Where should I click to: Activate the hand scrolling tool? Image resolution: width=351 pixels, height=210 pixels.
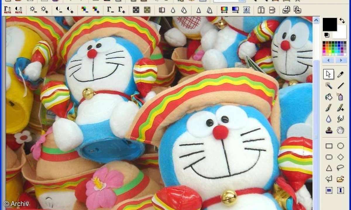click(x=340, y=130)
